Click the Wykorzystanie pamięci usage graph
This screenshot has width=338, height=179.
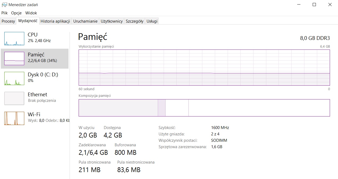[204, 68]
